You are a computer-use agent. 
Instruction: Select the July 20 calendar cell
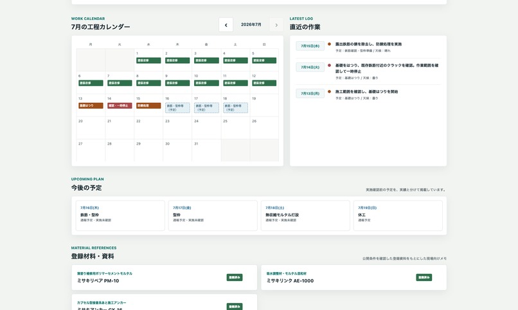(x=91, y=128)
